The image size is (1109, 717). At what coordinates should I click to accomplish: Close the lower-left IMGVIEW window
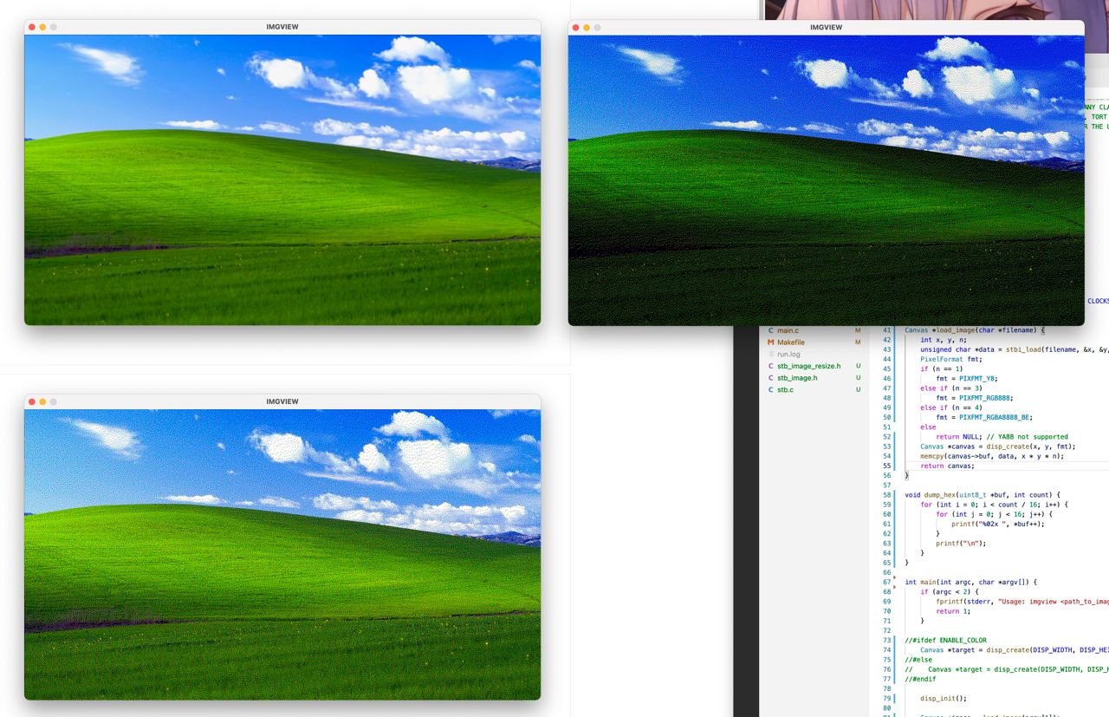pos(32,401)
